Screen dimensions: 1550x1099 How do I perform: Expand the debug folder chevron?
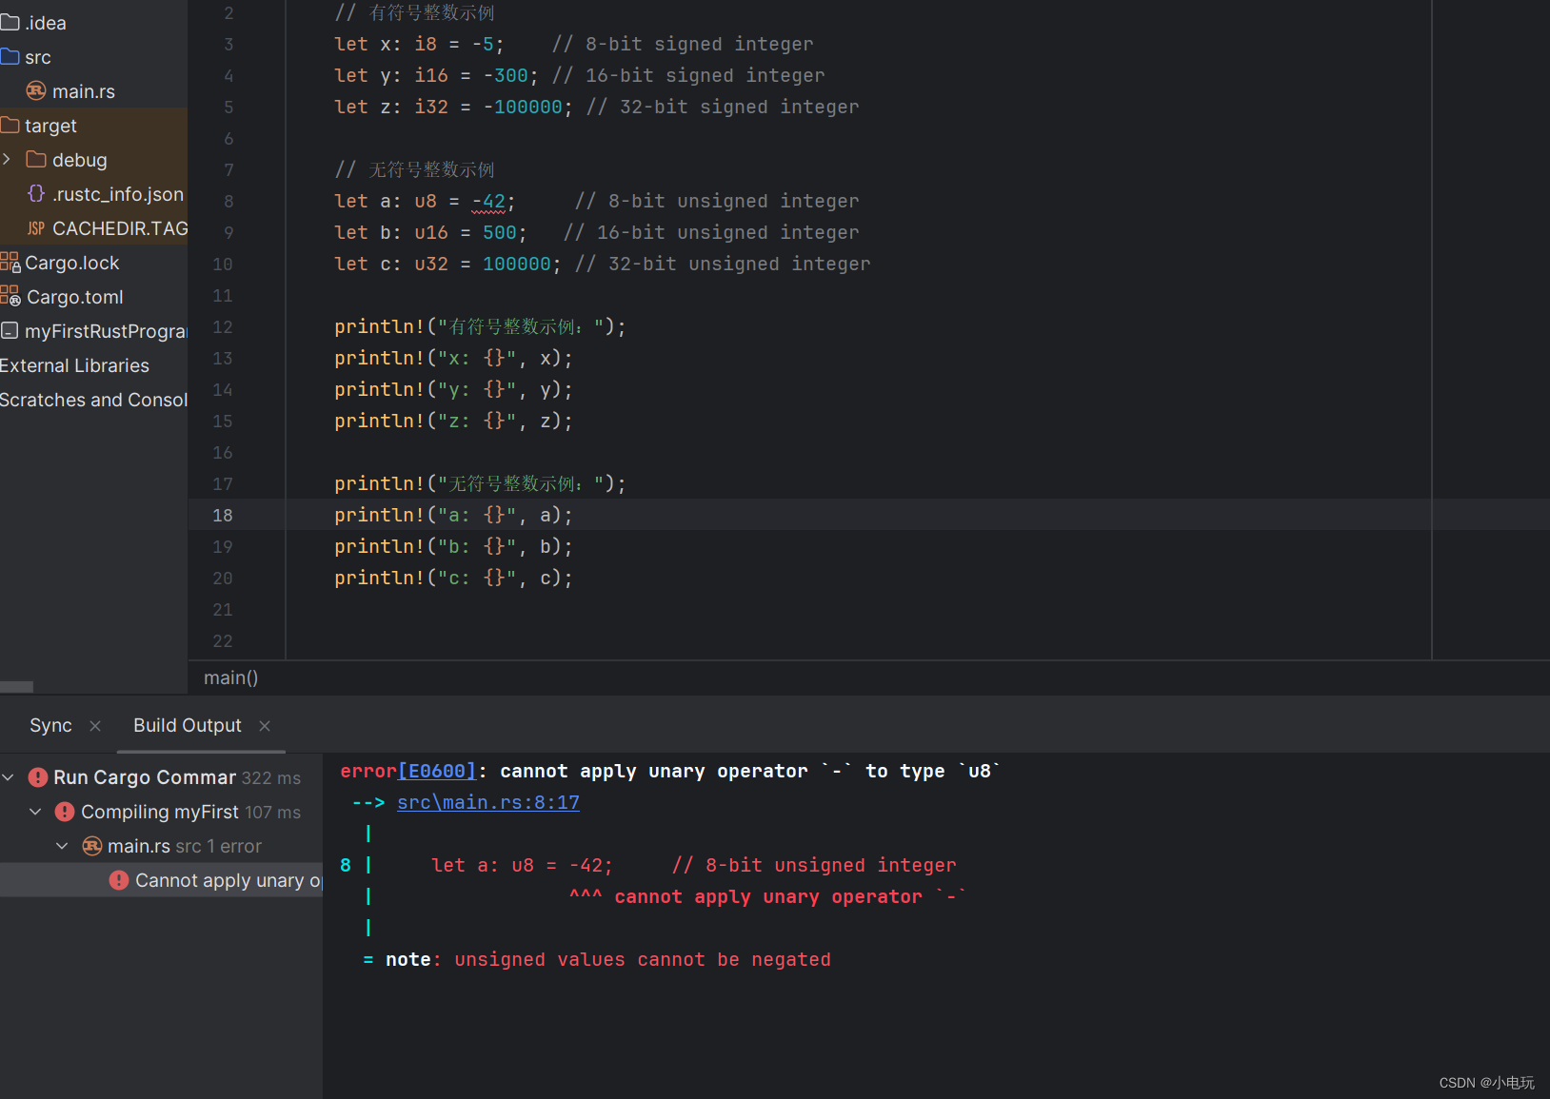[x=7, y=160]
